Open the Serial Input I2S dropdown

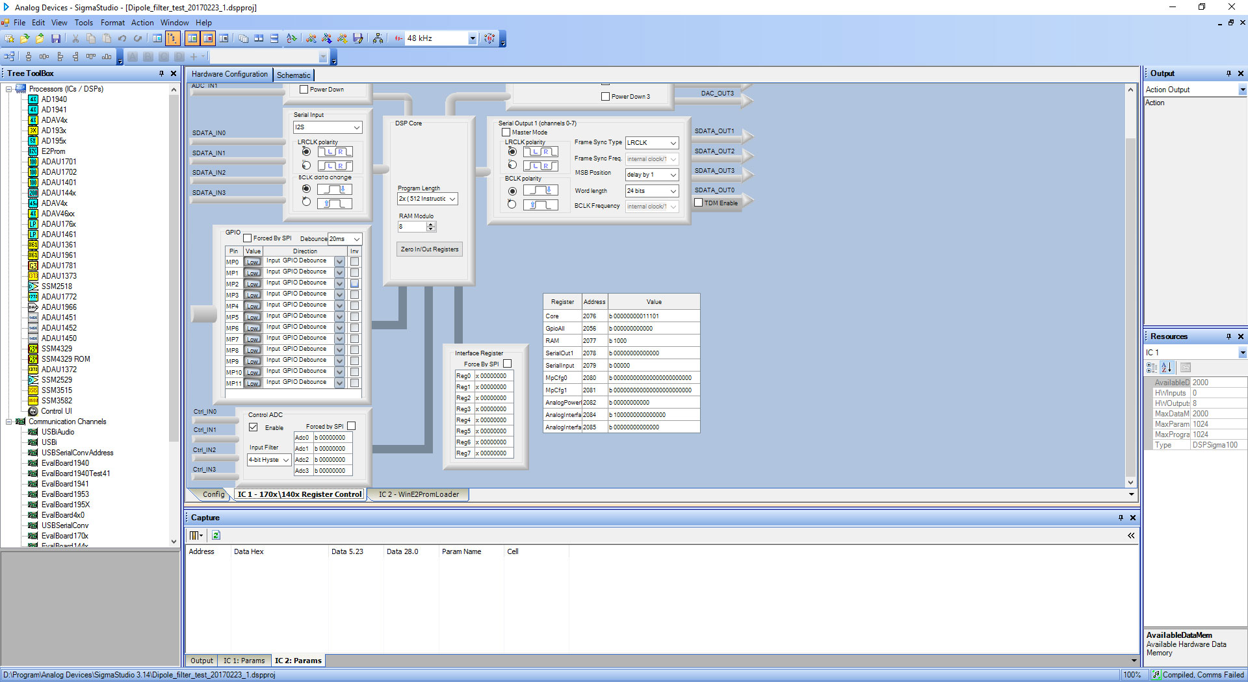[328, 127]
